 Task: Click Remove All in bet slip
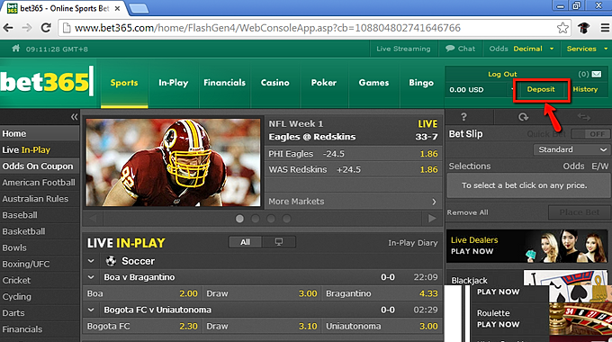coord(468,212)
